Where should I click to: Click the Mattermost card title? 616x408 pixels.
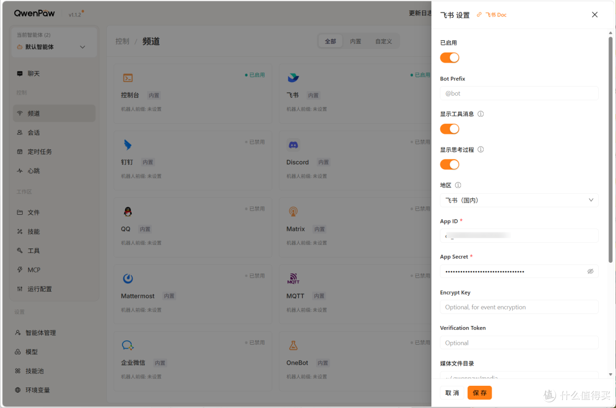[137, 296]
